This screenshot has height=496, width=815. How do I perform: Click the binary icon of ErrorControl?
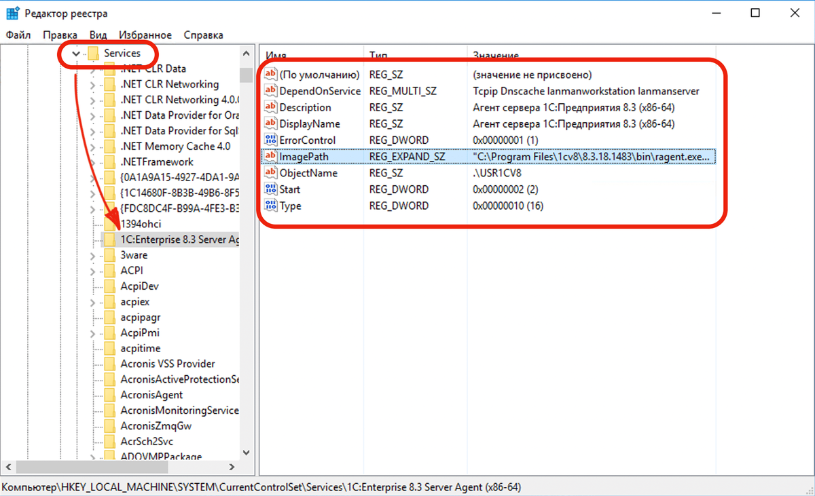pos(271,140)
